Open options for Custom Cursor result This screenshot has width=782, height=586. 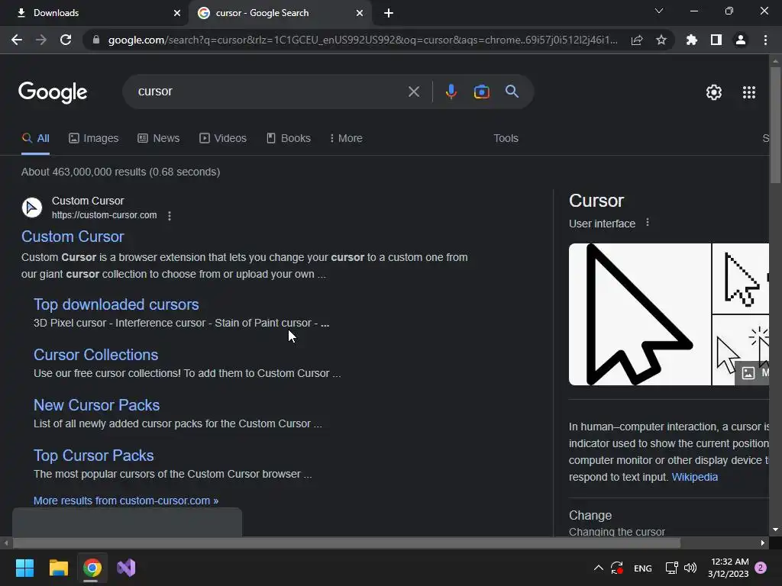click(x=170, y=216)
